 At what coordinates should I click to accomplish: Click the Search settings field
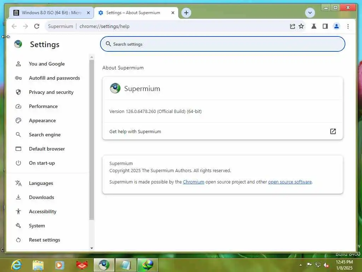pyautogui.click(x=223, y=44)
